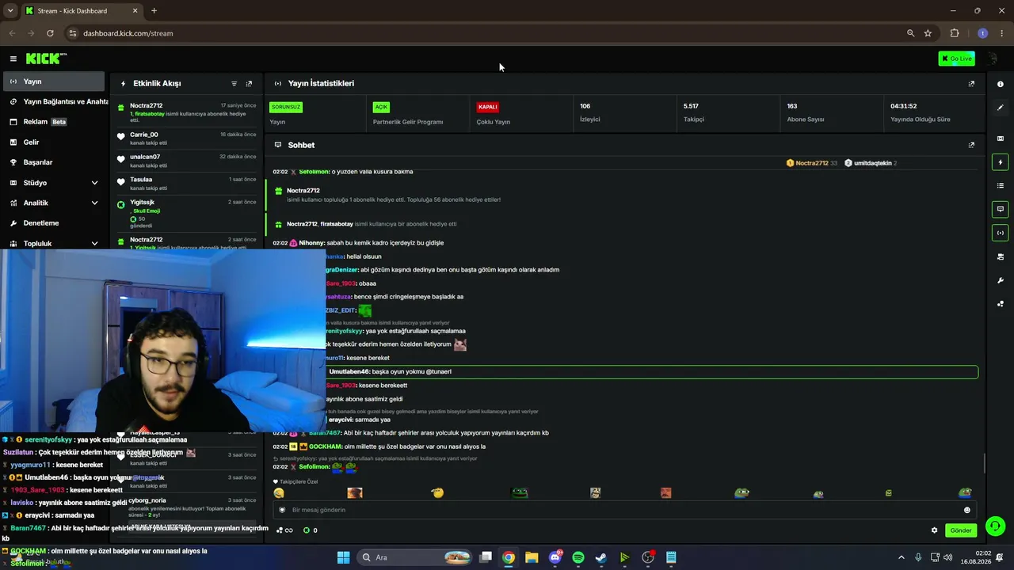
Task: Insert the green Pepe frog emote
Action: click(519, 492)
